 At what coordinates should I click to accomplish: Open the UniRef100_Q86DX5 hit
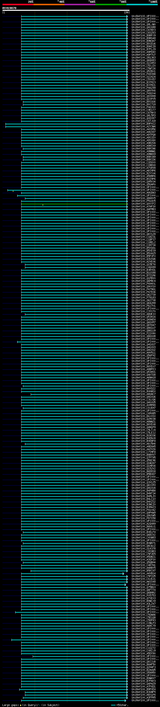[x=143, y=198]
